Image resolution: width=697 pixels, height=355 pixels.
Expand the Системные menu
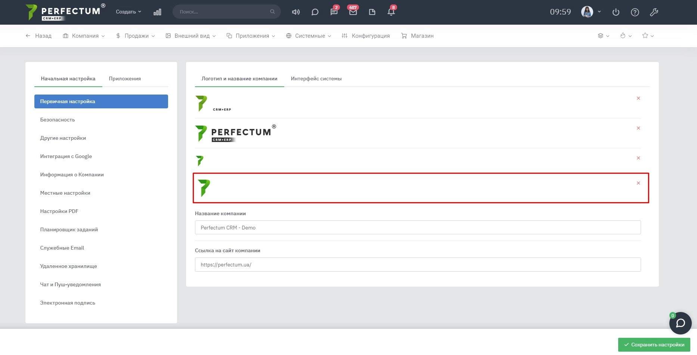309,36
